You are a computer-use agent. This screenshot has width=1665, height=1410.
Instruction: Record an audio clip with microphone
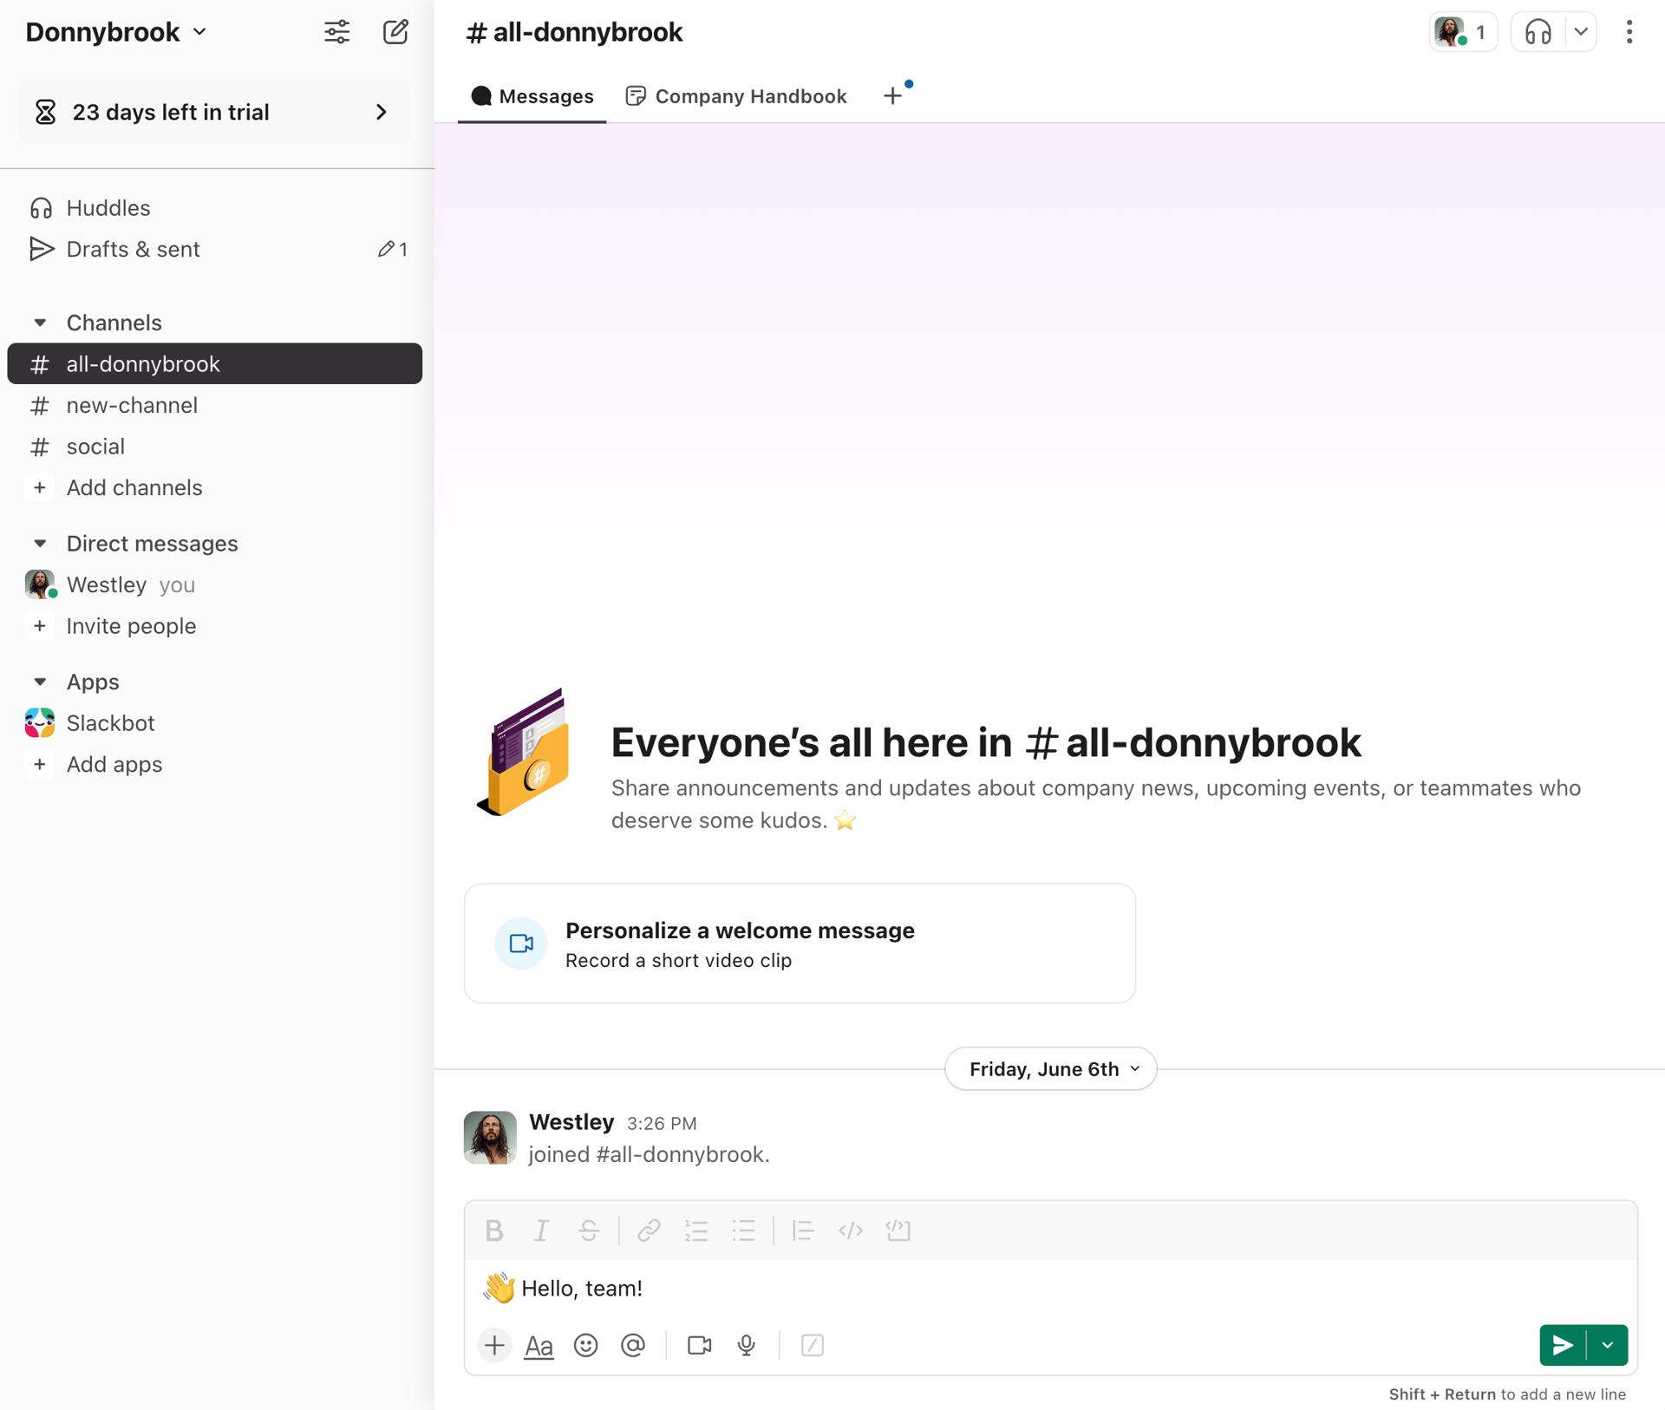747,1346
